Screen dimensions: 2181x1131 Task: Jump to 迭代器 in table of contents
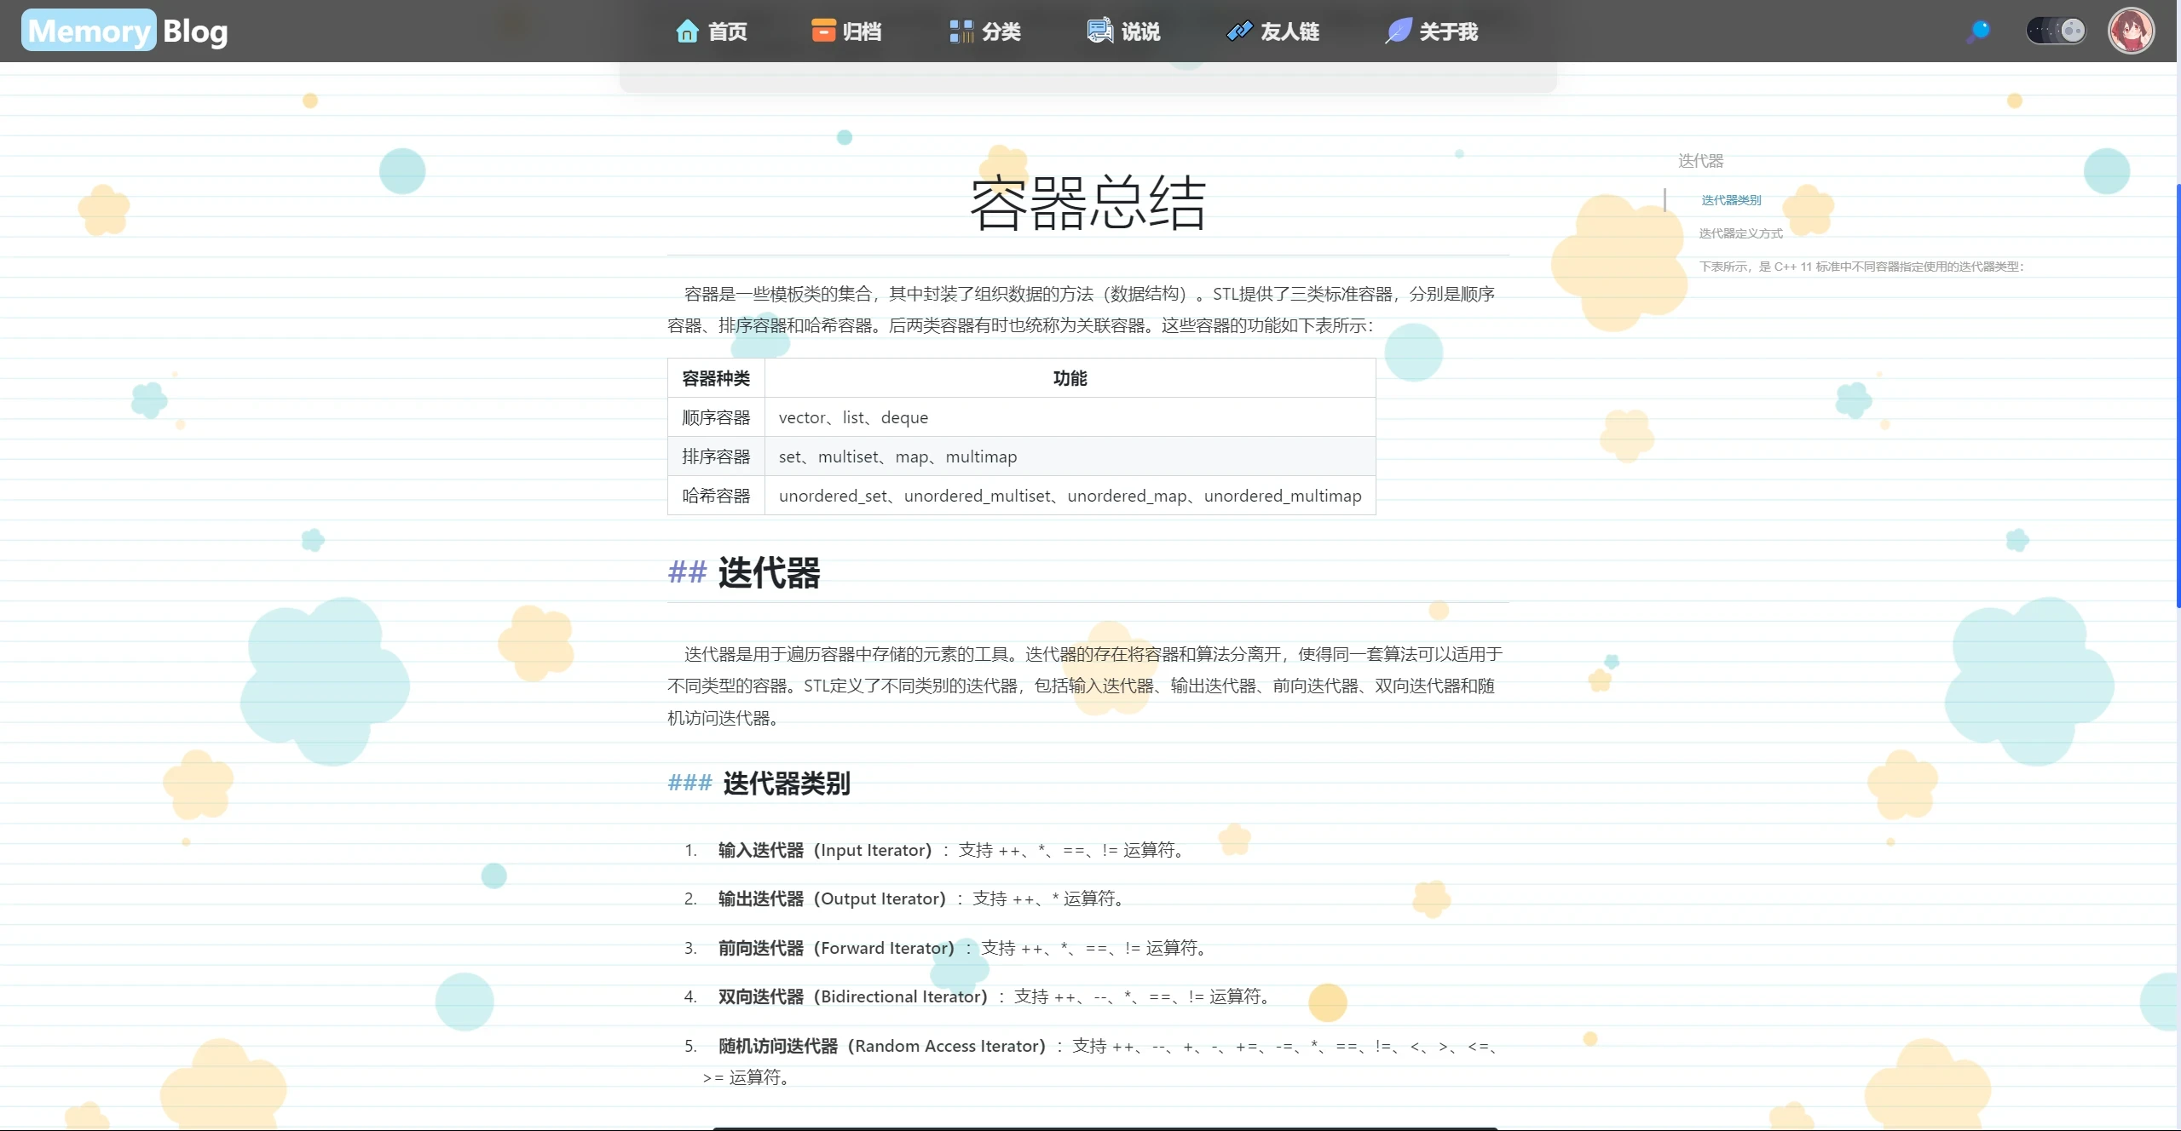click(x=1700, y=161)
